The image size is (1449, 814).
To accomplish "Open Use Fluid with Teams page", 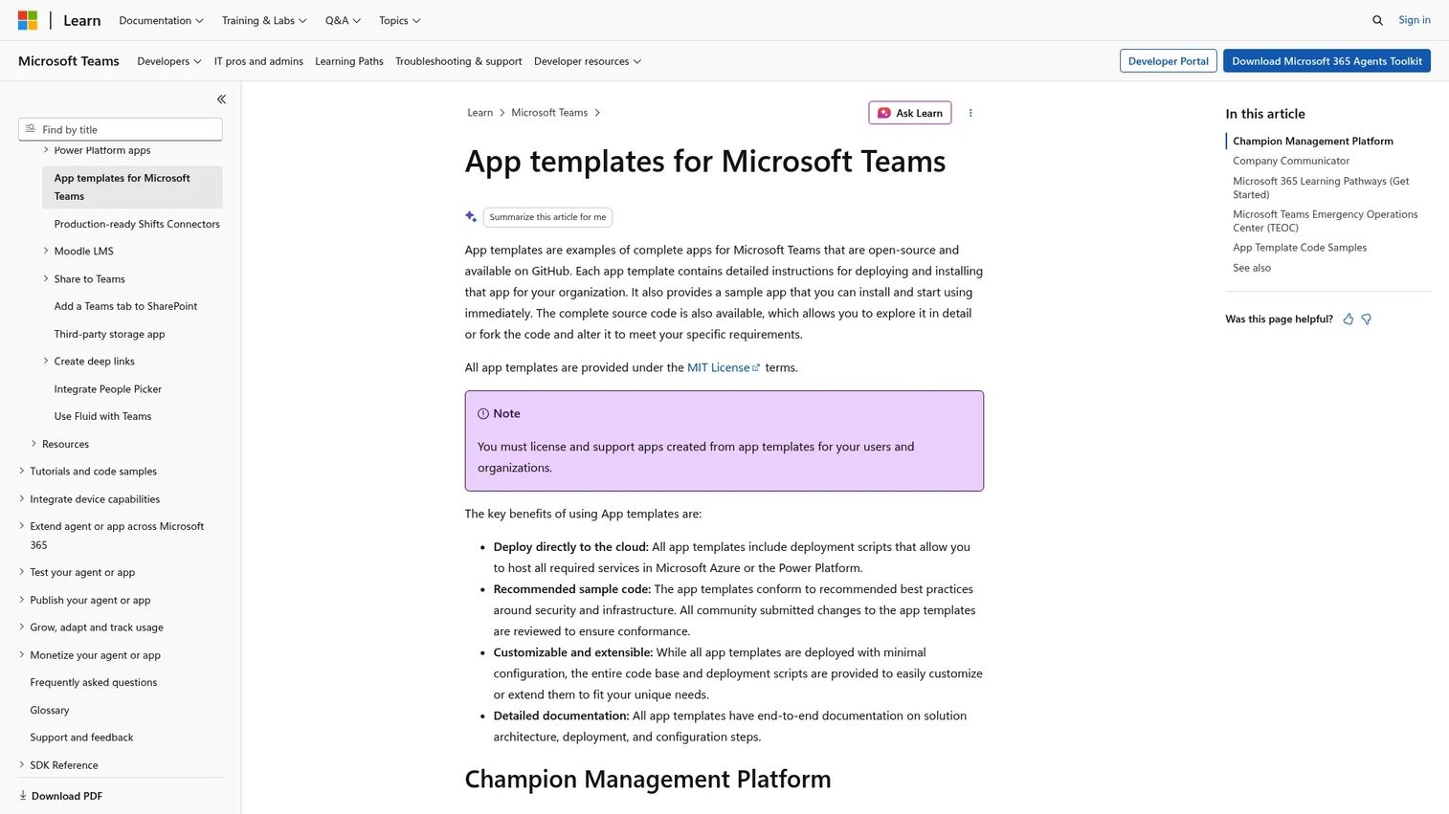I will click(103, 416).
